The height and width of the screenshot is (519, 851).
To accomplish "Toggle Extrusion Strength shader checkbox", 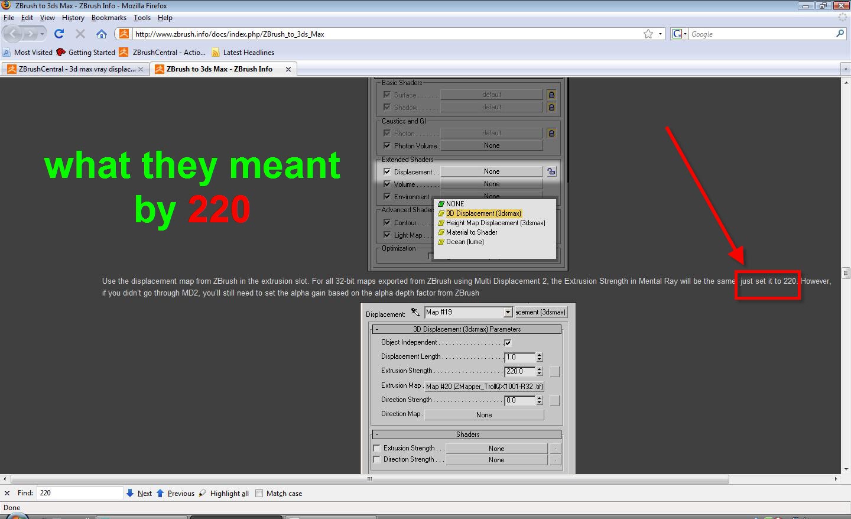I will coord(377,448).
